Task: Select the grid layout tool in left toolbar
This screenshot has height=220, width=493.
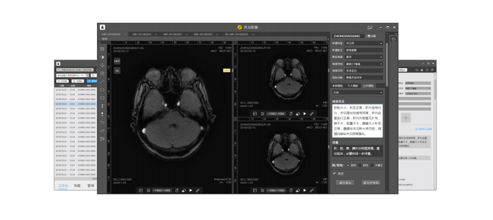Action: pos(102,49)
